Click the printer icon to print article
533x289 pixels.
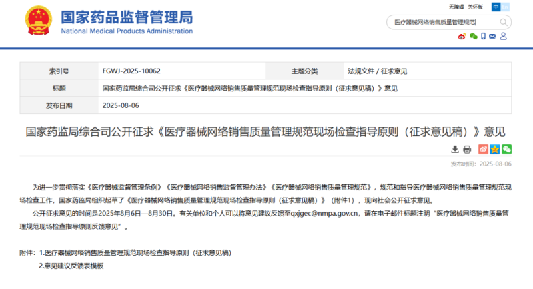pyautogui.click(x=467, y=149)
